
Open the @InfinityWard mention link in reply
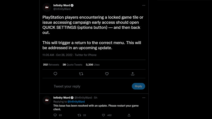coord(76,102)
